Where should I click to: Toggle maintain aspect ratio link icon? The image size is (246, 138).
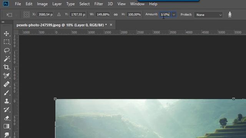click(116, 15)
